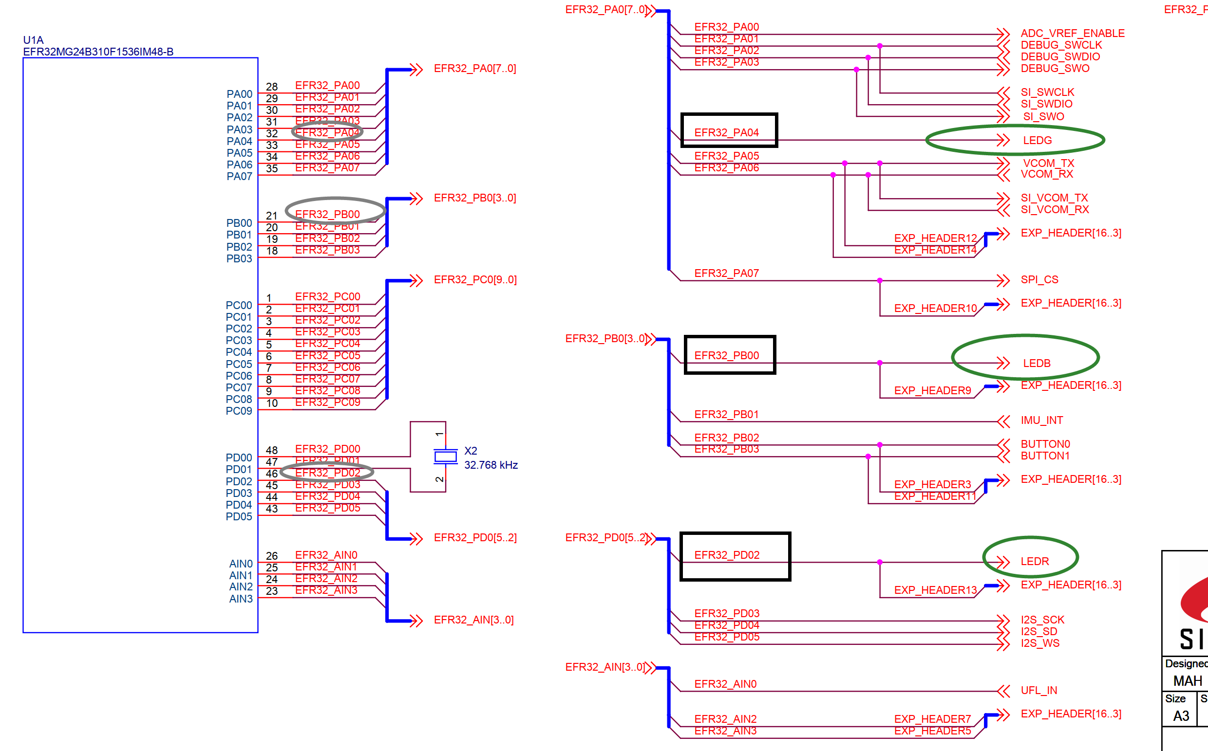1208x751 pixels.
Task: Click the IMU_INT input port arrow
Action: (x=1004, y=421)
